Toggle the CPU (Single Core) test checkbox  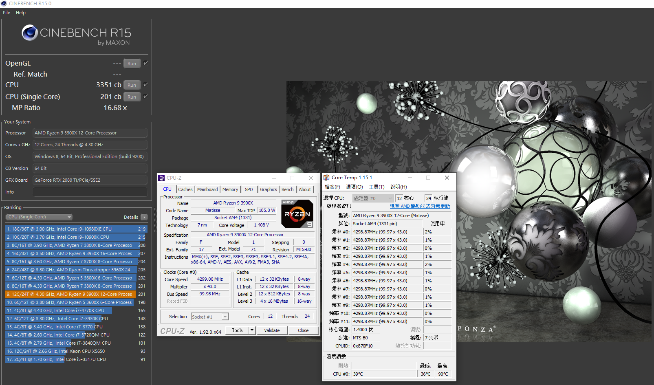[x=145, y=97]
